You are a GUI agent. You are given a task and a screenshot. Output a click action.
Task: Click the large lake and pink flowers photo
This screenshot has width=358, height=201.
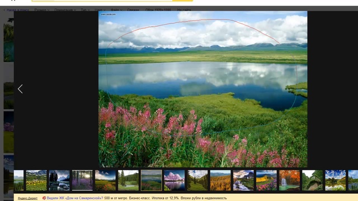click(202, 89)
